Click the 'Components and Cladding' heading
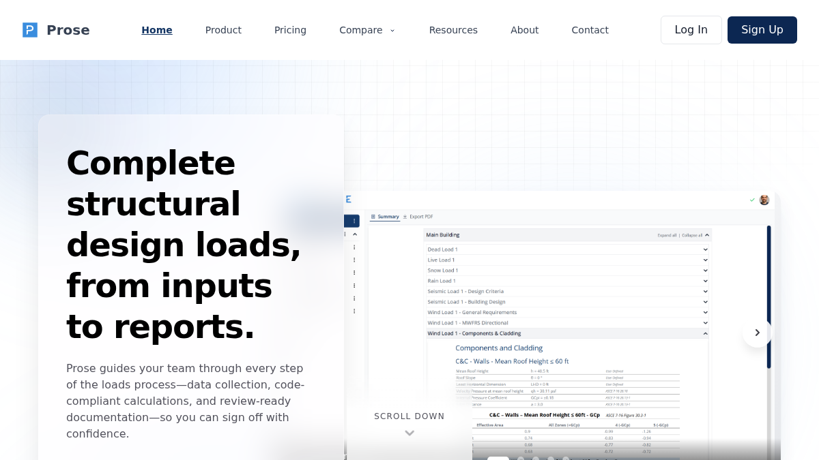 499,348
